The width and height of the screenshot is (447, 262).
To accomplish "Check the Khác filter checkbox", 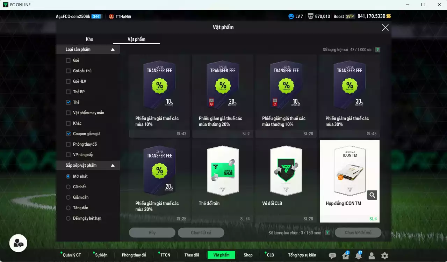I will [x=68, y=123].
